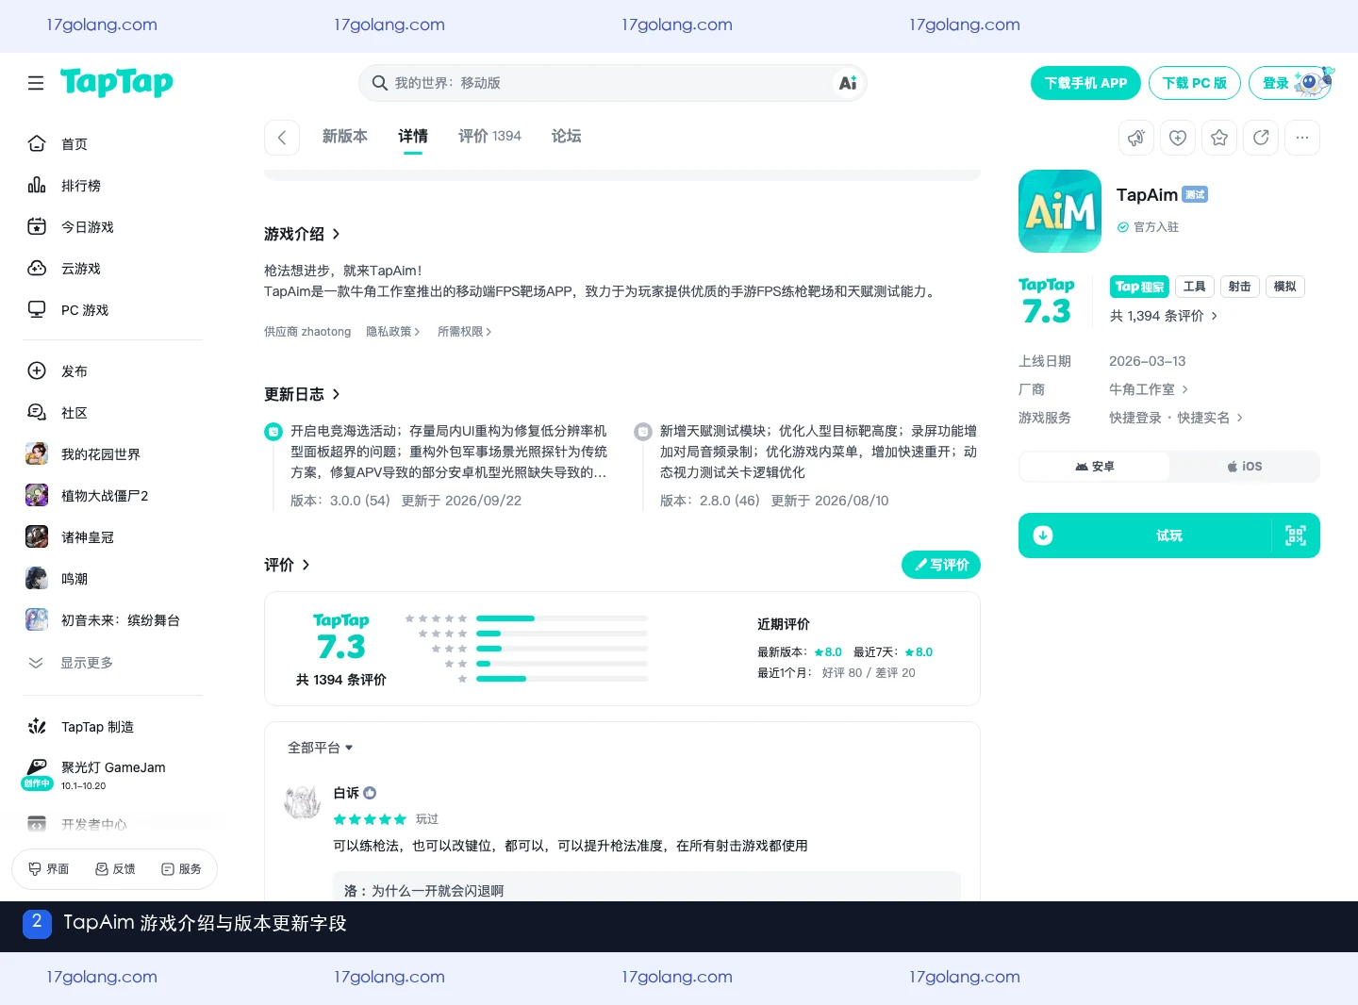Click 下载手机 APP button
The height and width of the screenshot is (1005, 1358).
(x=1085, y=83)
